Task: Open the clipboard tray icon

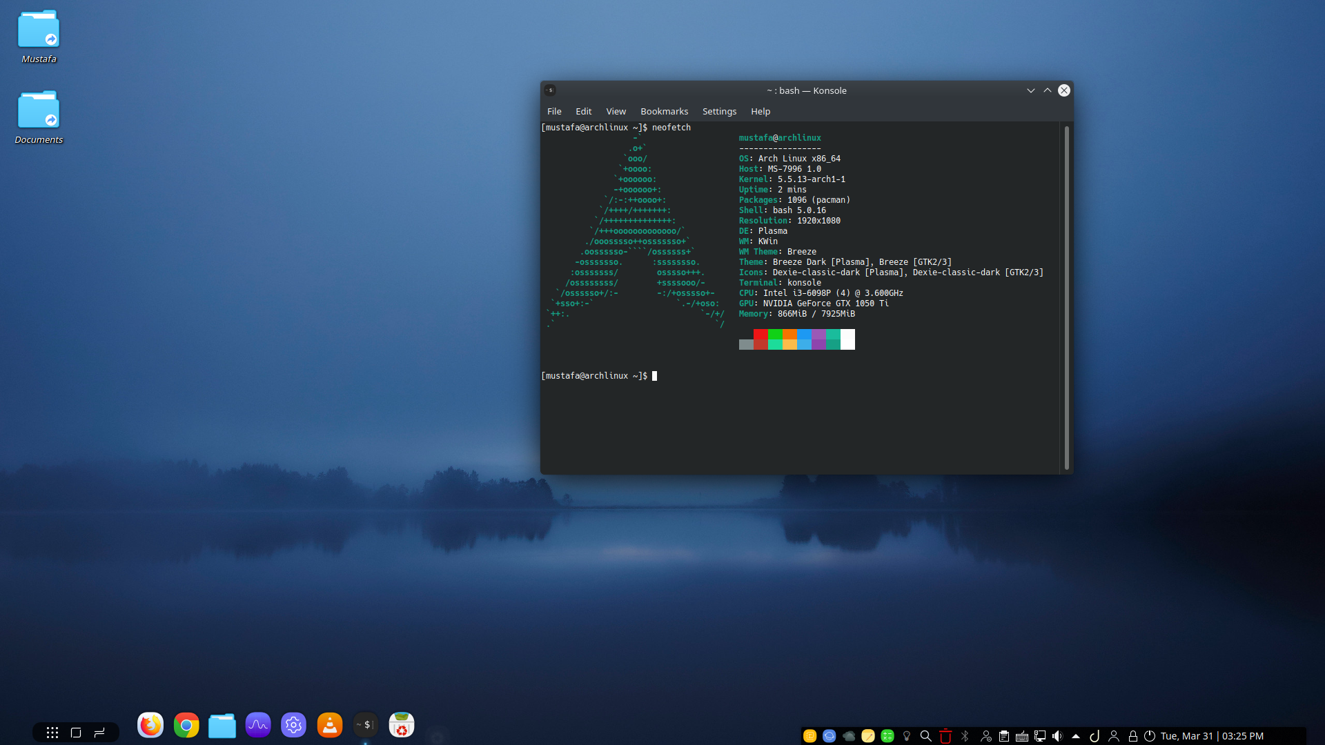Action: pyautogui.click(x=1004, y=736)
